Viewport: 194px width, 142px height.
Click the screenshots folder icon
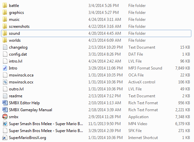[5, 26]
